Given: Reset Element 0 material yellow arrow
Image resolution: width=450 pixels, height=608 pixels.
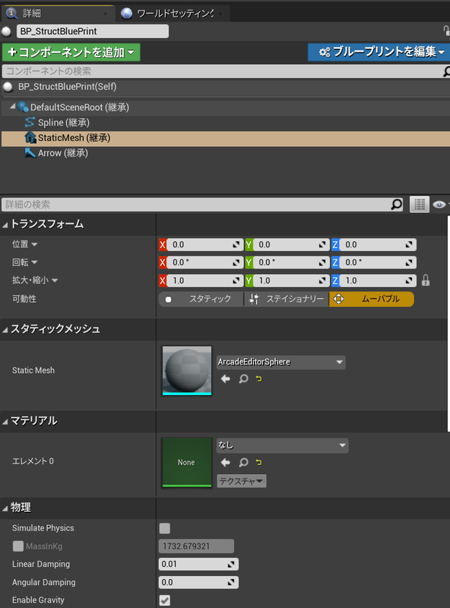Looking at the screenshot, I should [258, 462].
